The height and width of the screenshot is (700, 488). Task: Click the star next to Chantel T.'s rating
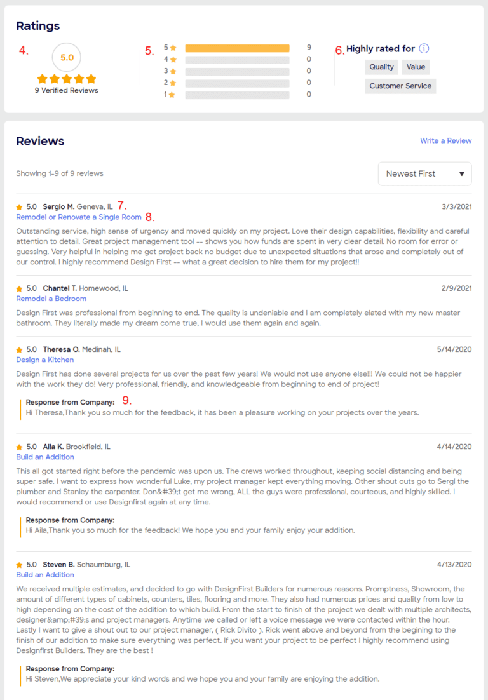[18, 288]
